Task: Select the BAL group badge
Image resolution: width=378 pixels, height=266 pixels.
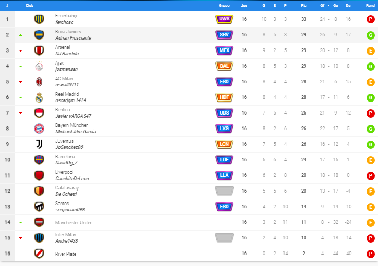Action: click(x=224, y=66)
